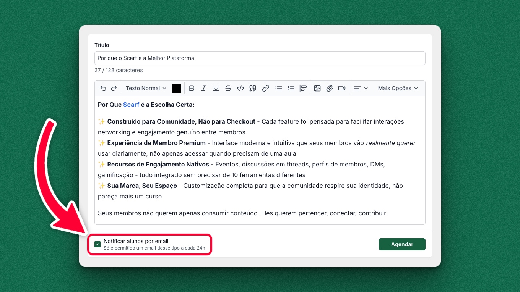Open the black text color swatch
The image size is (520, 292).
click(177, 88)
